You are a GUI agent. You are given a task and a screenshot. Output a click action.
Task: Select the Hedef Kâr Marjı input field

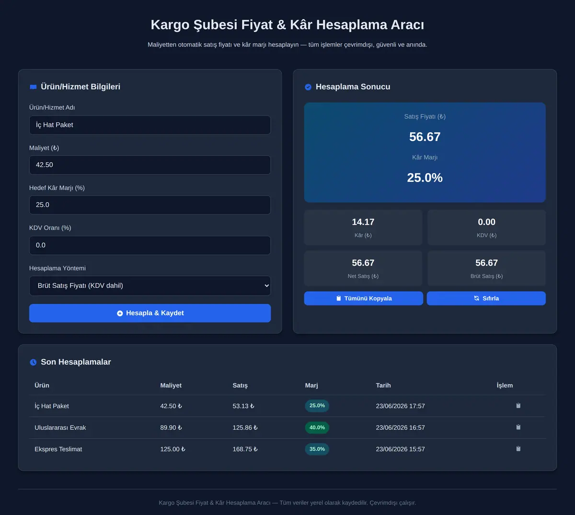[x=150, y=205]
